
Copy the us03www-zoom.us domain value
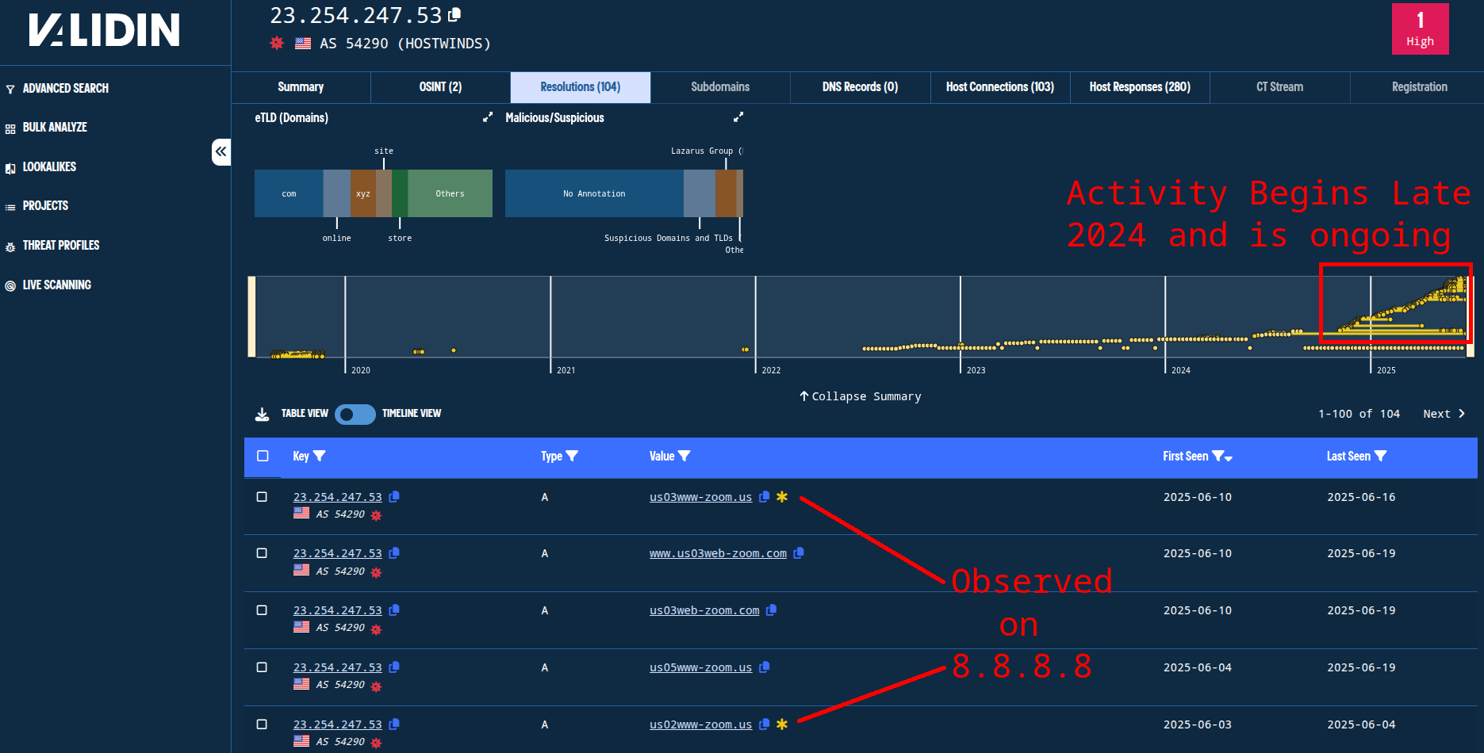coord(764,497)
